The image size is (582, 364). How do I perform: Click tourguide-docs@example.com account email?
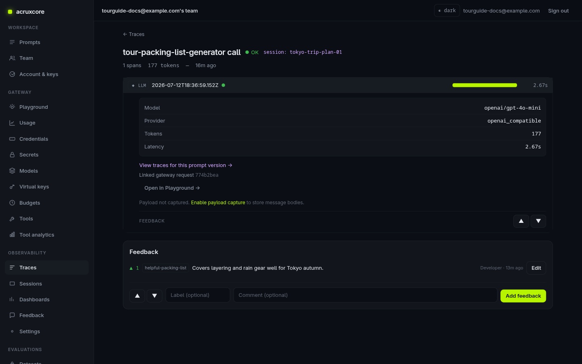[501, 11]
